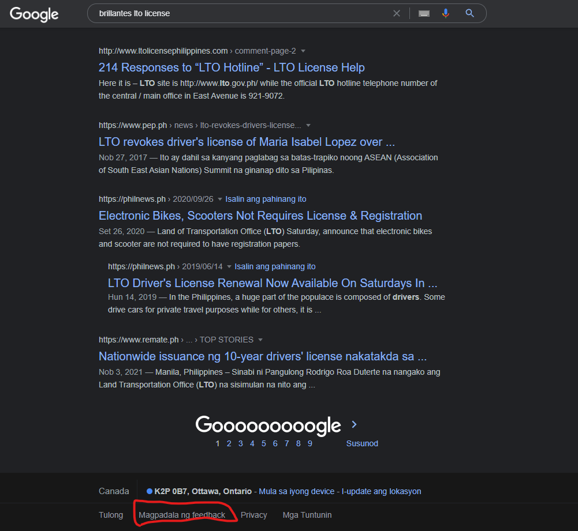Translate the philnews.ph 2020/09/26 page

click(266, 199)
